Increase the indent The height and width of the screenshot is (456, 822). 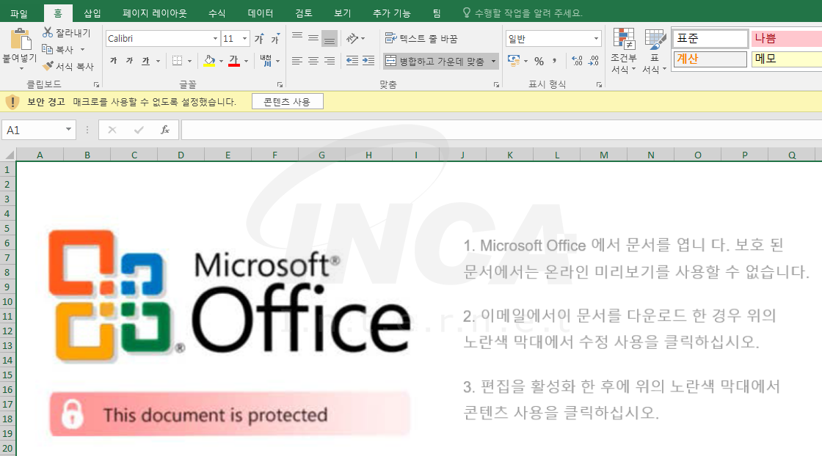(x=368, y=61)
